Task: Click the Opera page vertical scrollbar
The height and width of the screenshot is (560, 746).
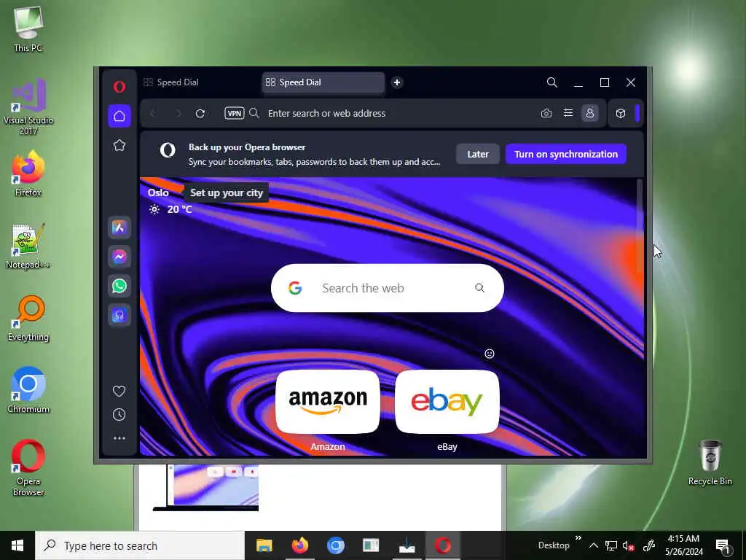Action: (x=640, y=226)
